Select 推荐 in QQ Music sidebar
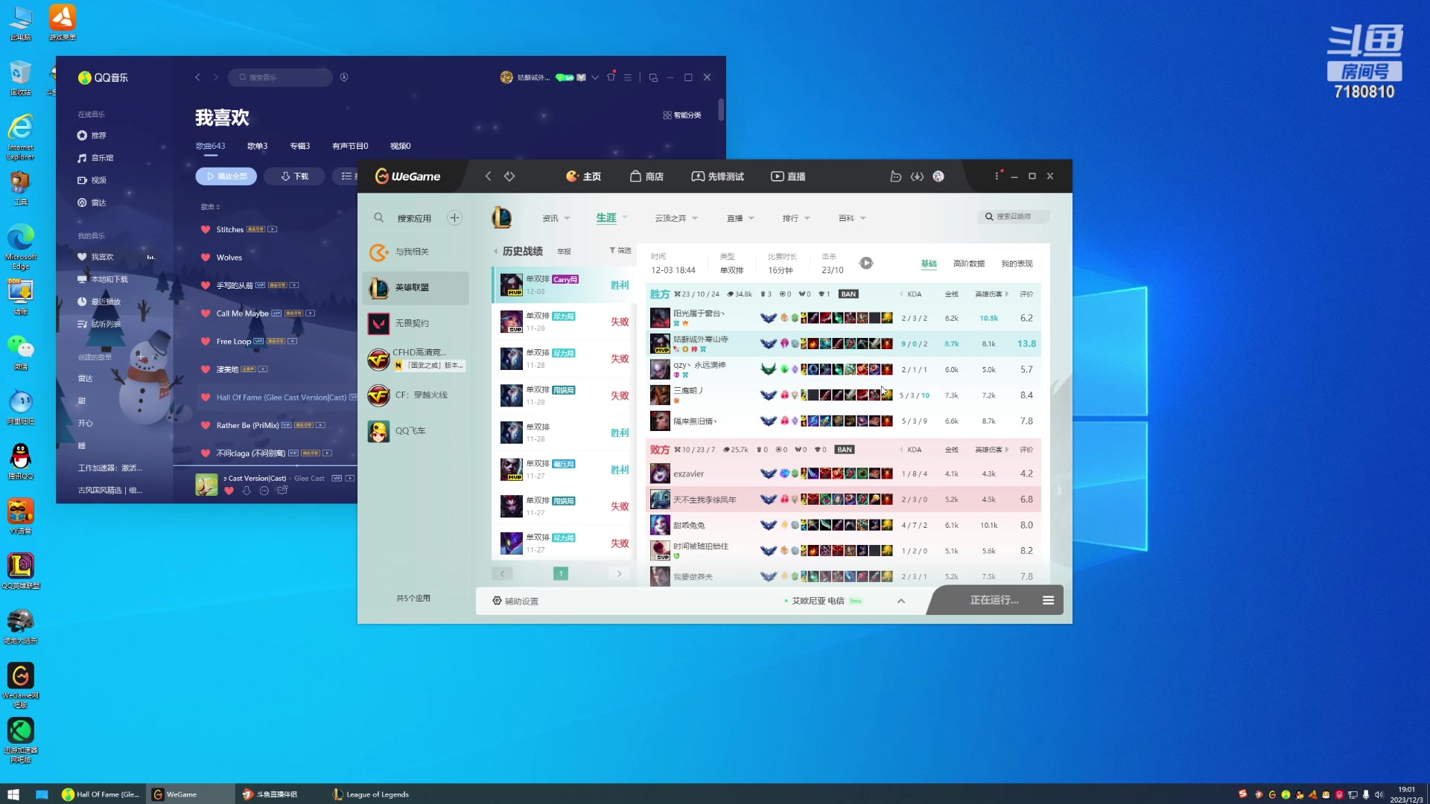The height and width of the screenshot is (804, 1430). [x=92, y=136]
